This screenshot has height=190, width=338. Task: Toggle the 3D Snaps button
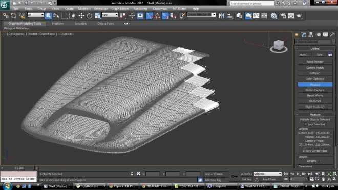pyautogui.click(x=149, y=16)
